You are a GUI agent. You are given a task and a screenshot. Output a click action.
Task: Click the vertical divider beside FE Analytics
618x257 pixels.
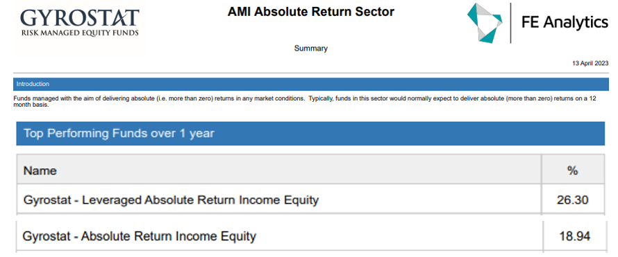coord(511,23)
